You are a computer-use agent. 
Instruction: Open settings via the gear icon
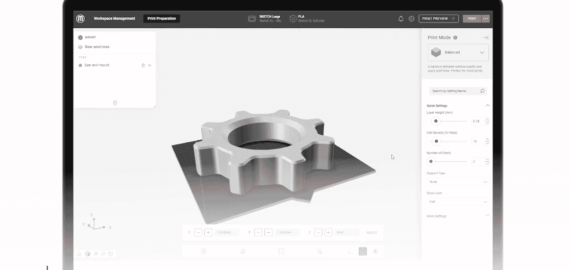coord(411,19)
